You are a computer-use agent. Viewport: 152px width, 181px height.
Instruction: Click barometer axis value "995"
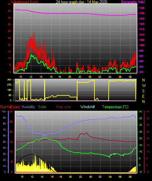point(141,51)
